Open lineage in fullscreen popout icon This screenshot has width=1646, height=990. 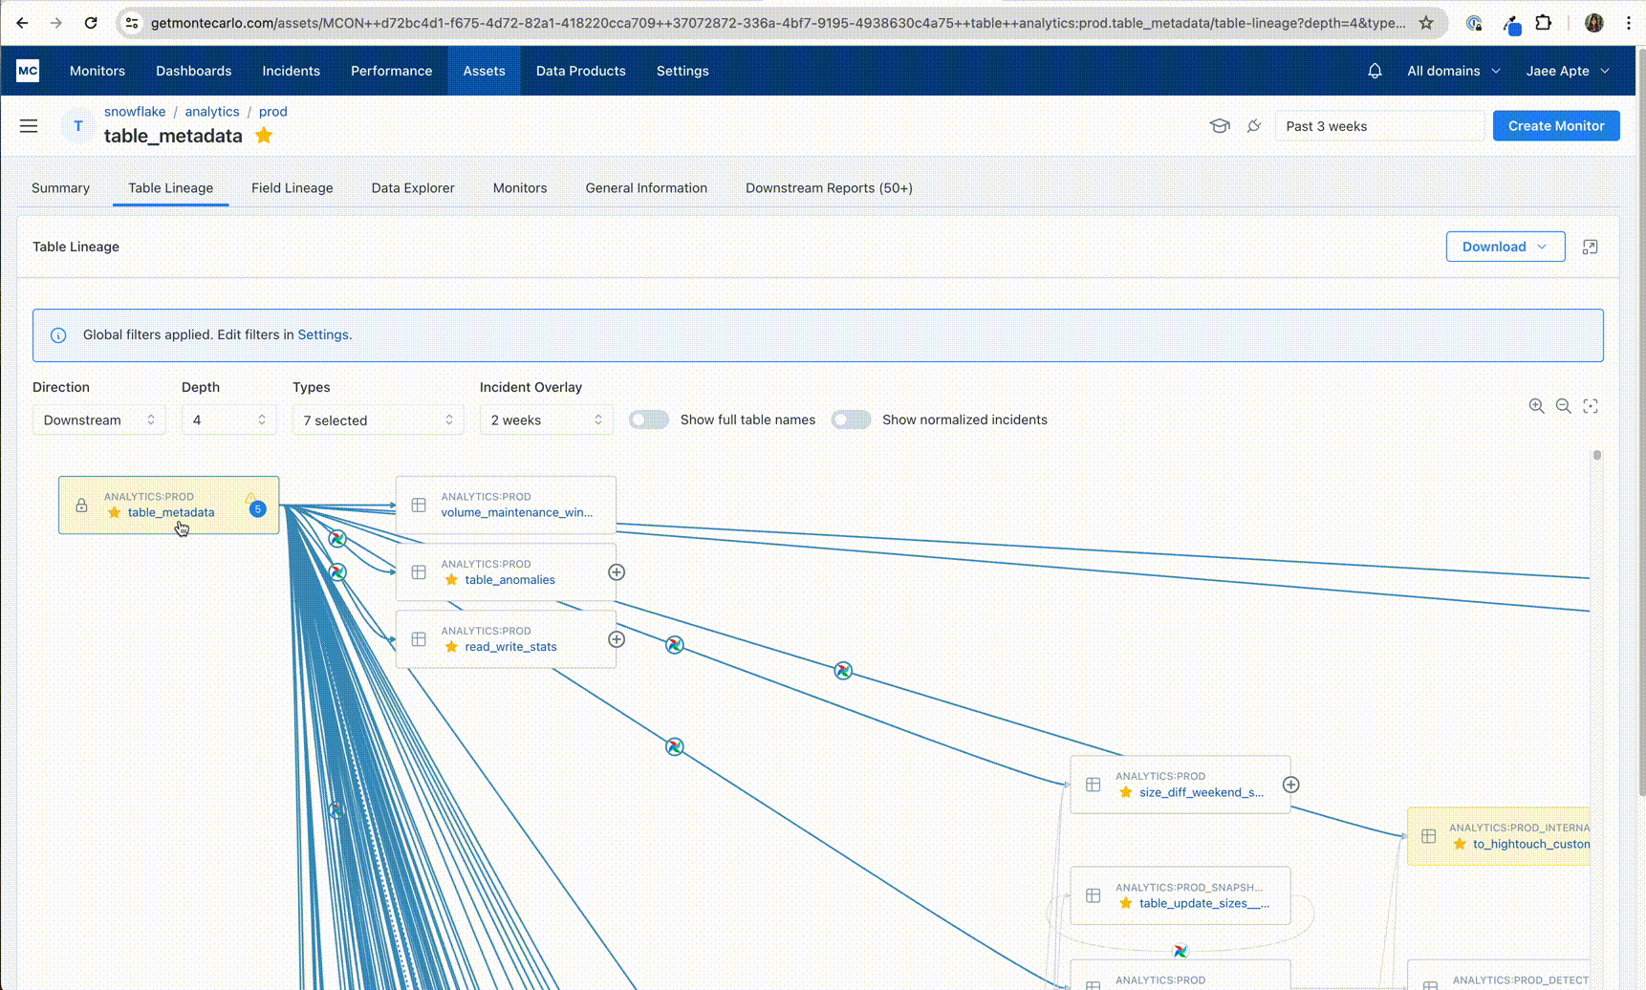point(1591,247)
